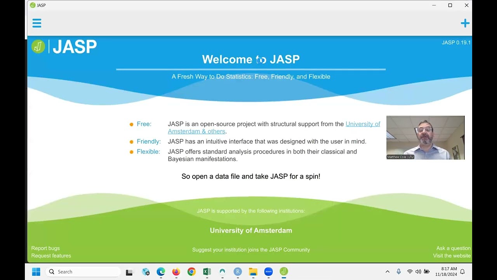Show hidden system tray icons
The height and width of the screenshot is (280, 497).
pos(387,272)
